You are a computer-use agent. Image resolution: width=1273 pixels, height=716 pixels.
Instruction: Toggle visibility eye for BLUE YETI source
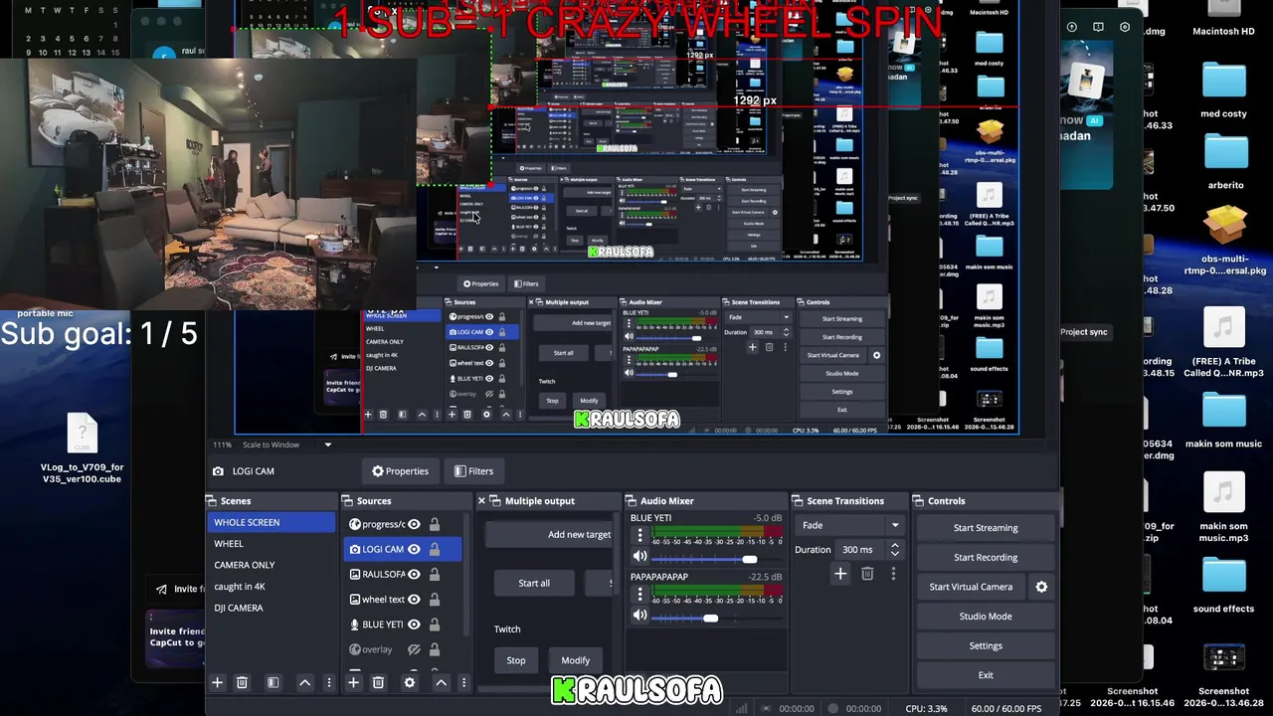coord(414,625)
